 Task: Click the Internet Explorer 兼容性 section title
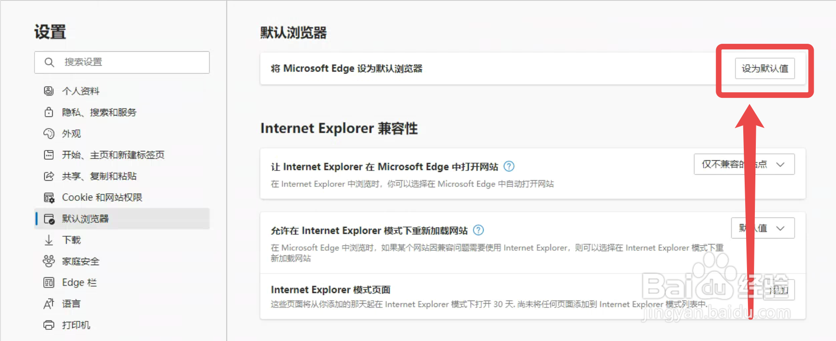339,128
